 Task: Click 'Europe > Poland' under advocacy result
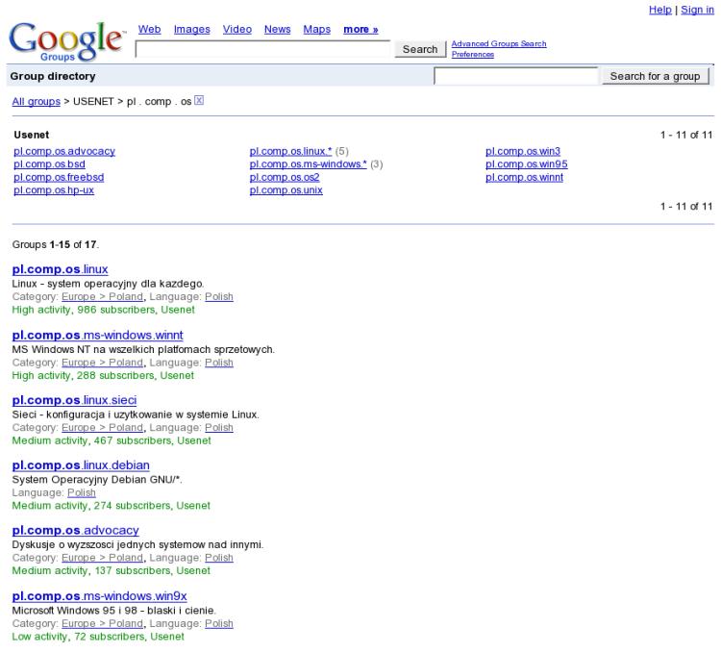tap(103, 558)
